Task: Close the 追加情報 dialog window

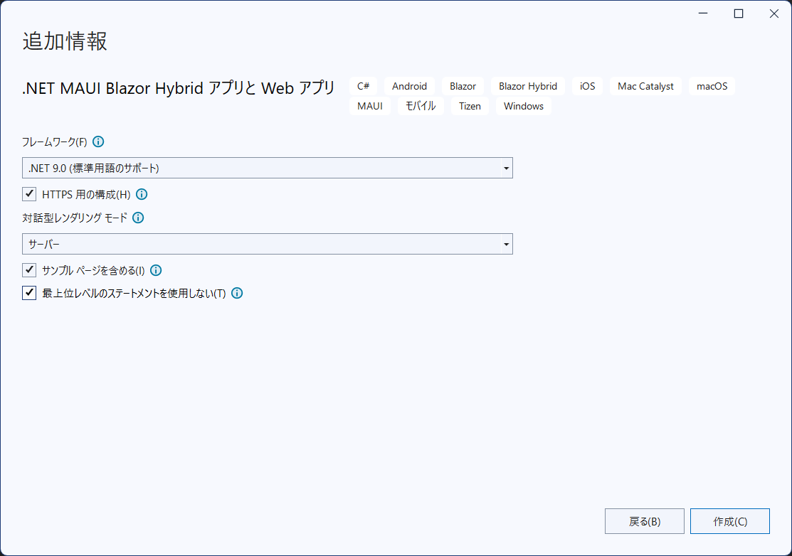Action: click(773, 14)
